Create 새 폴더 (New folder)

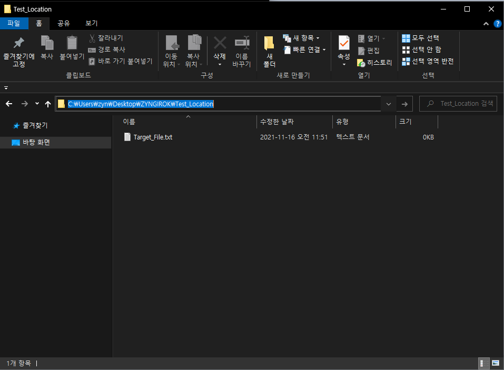(x=269, y=52)
